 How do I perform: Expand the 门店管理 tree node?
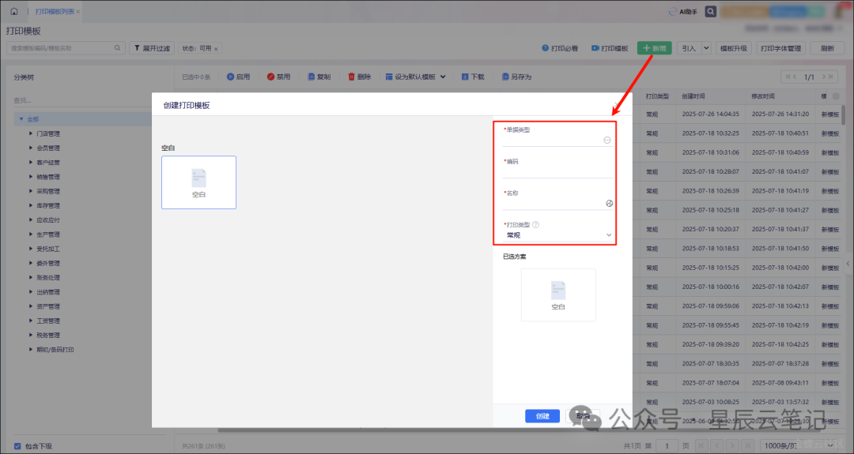tap(31, 133)
